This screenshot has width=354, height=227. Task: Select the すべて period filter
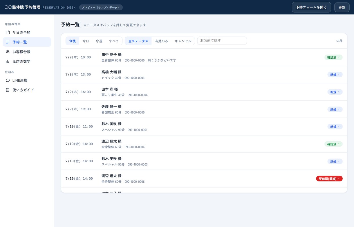click(x=114, y=41)
